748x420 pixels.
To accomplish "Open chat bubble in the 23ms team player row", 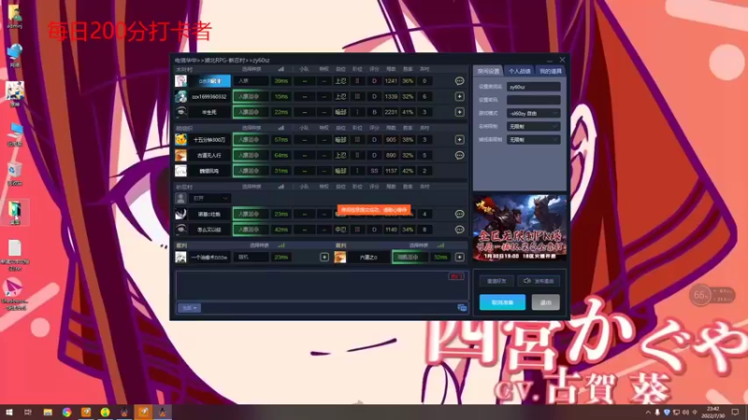I will pos(459,214).
